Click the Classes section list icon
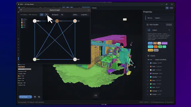 [148, 56]
